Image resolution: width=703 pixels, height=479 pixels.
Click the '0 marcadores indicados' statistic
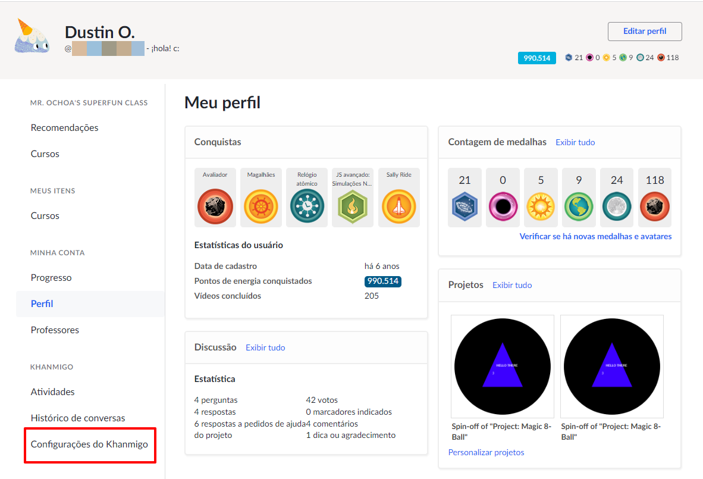point(349,412)
